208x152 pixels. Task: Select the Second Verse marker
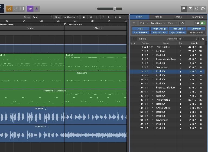pos(6,24)
